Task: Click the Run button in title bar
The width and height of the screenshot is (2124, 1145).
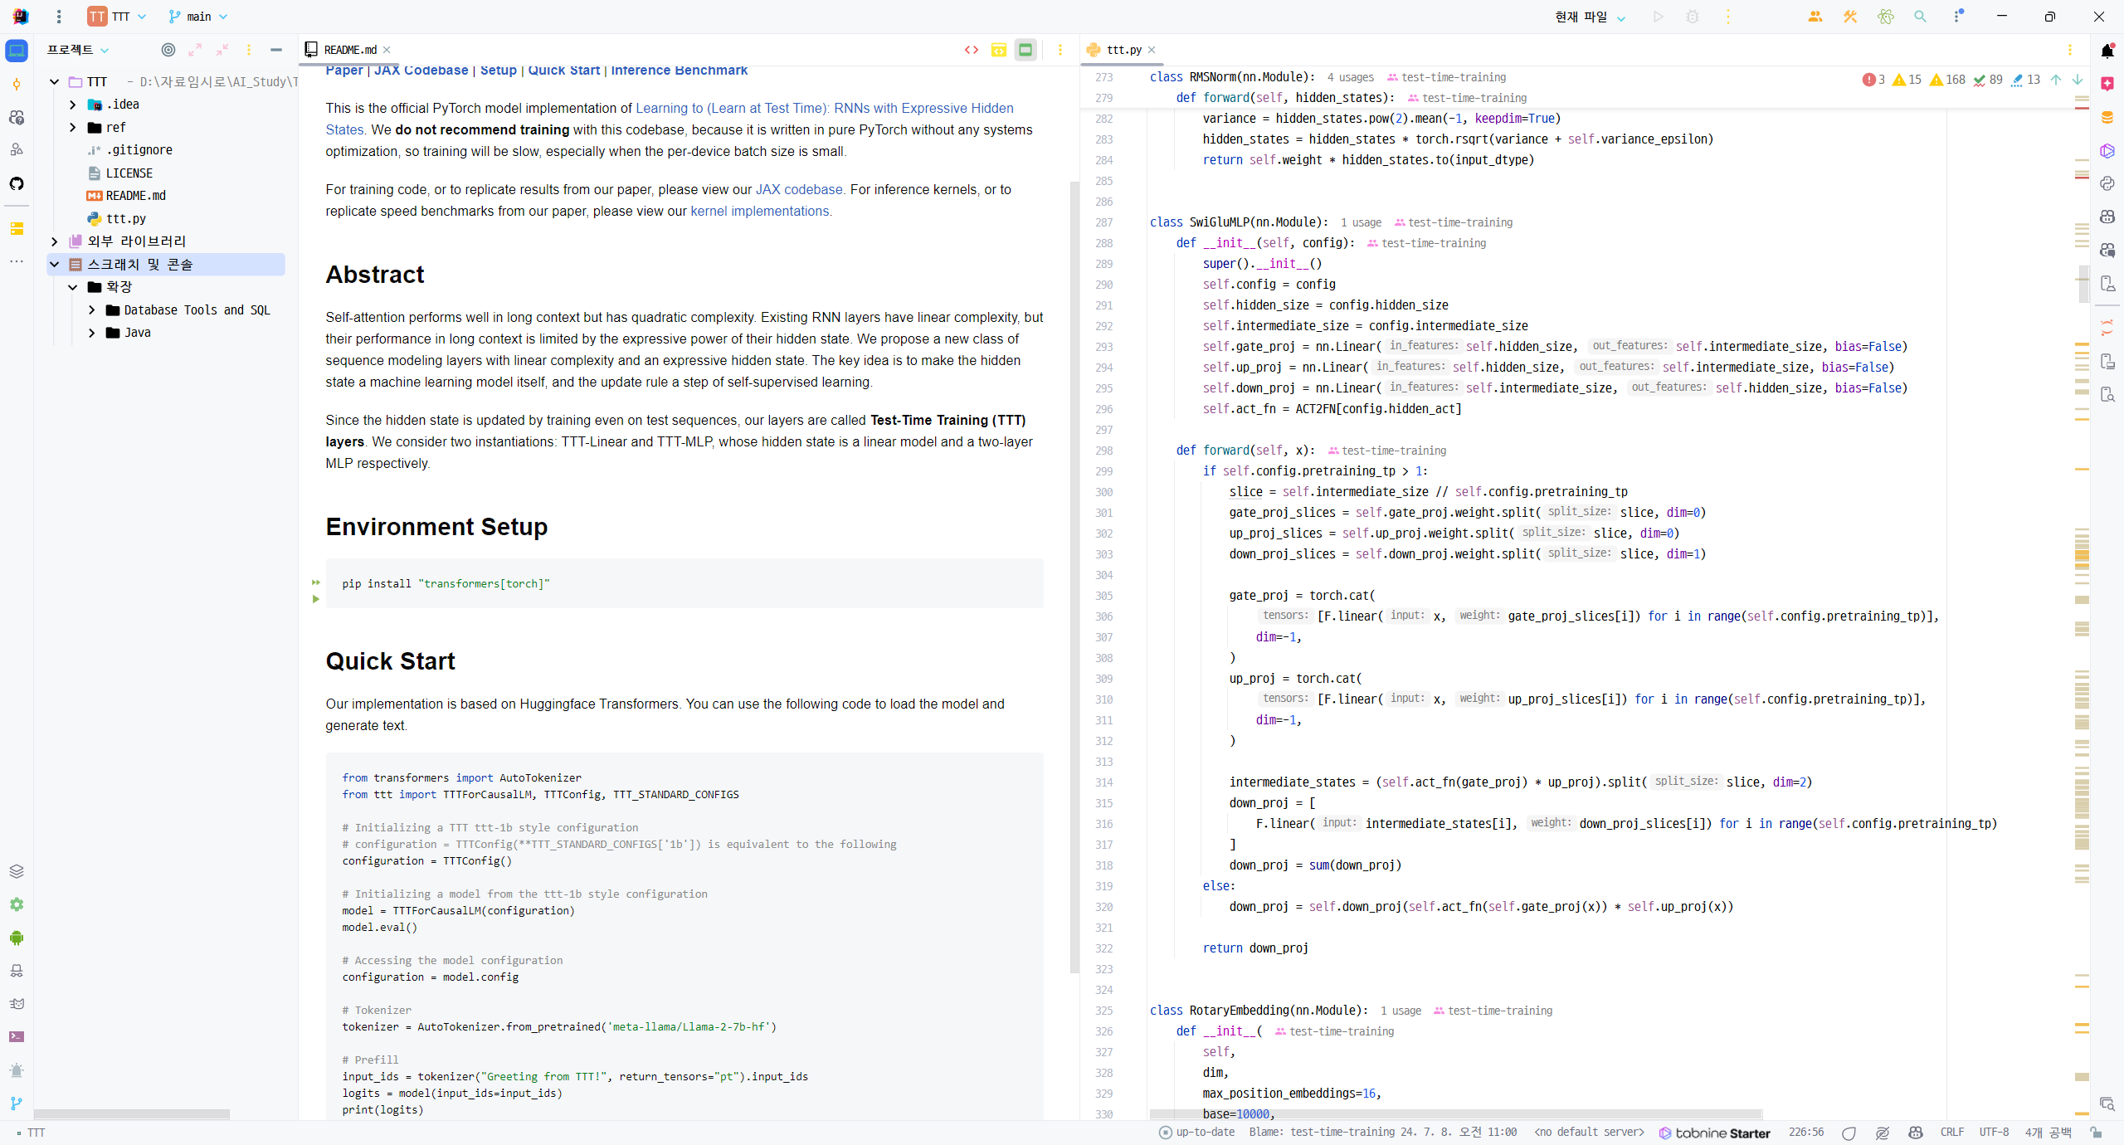Action: coord(1658,17)
